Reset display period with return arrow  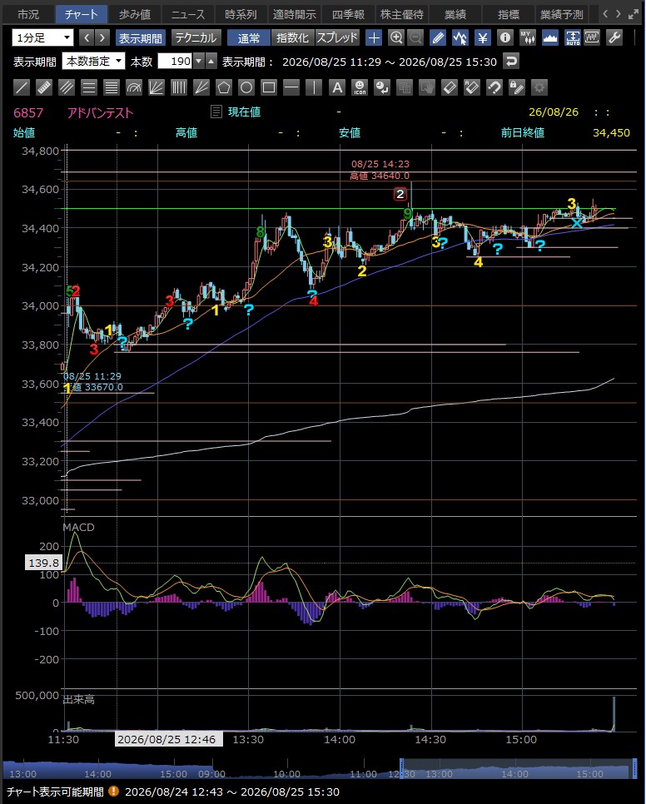tap(510, 62)
